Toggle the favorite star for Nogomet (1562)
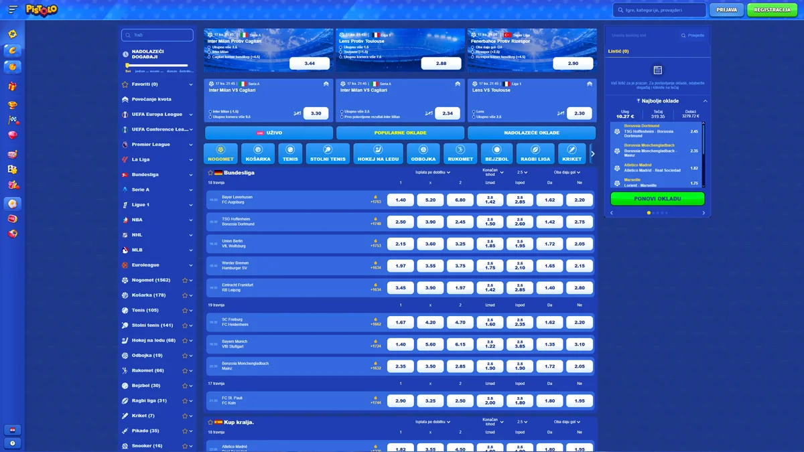 coord(185,280)
